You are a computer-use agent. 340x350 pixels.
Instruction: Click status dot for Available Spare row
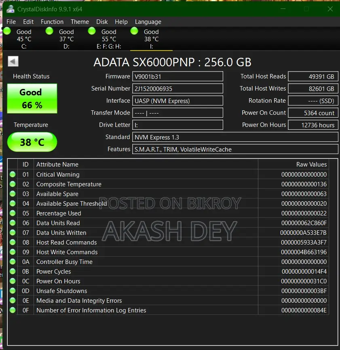point(13,194)
